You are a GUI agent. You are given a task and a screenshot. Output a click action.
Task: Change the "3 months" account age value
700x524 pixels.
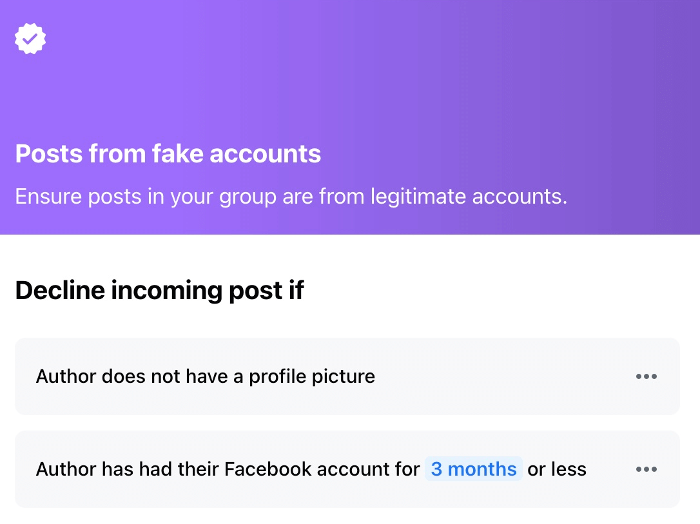tap(473, 469)
